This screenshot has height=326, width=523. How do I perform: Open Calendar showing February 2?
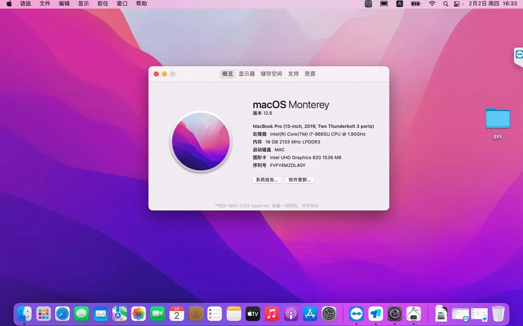176,314
